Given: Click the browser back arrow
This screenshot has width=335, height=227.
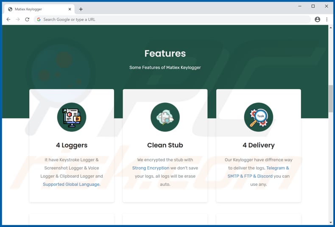Looking at the screenshot, I should click(x=8, y=20).
